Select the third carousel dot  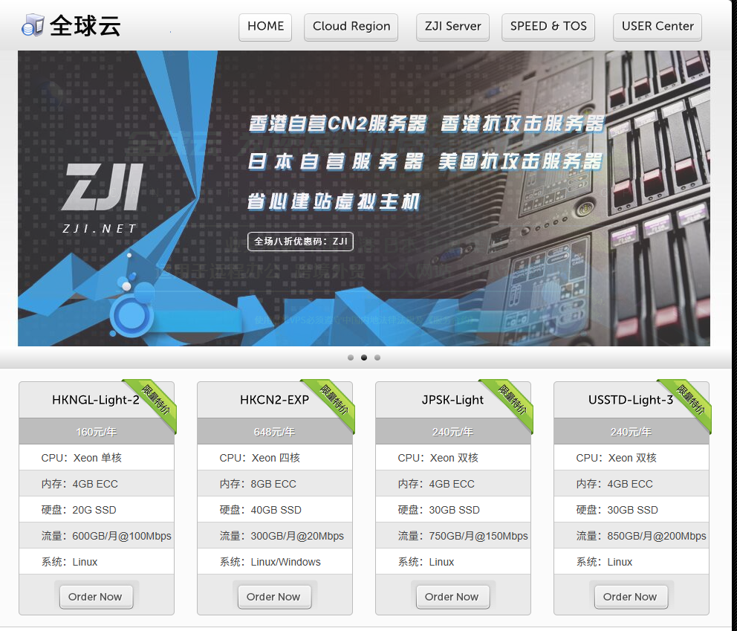pos(377,357)
